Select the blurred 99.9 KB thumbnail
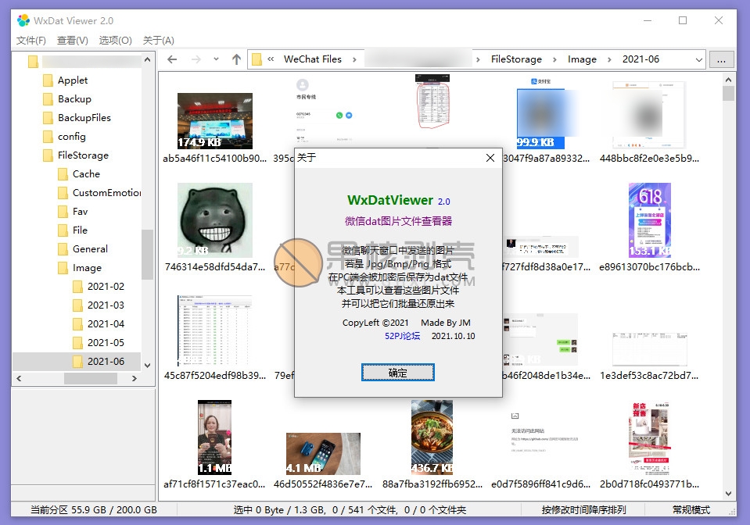Screen dimensions: 750x525 (541, 119)
